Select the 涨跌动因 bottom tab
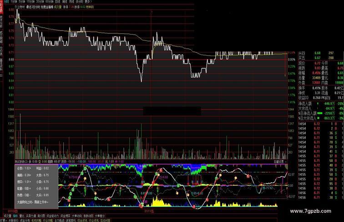 88,216
